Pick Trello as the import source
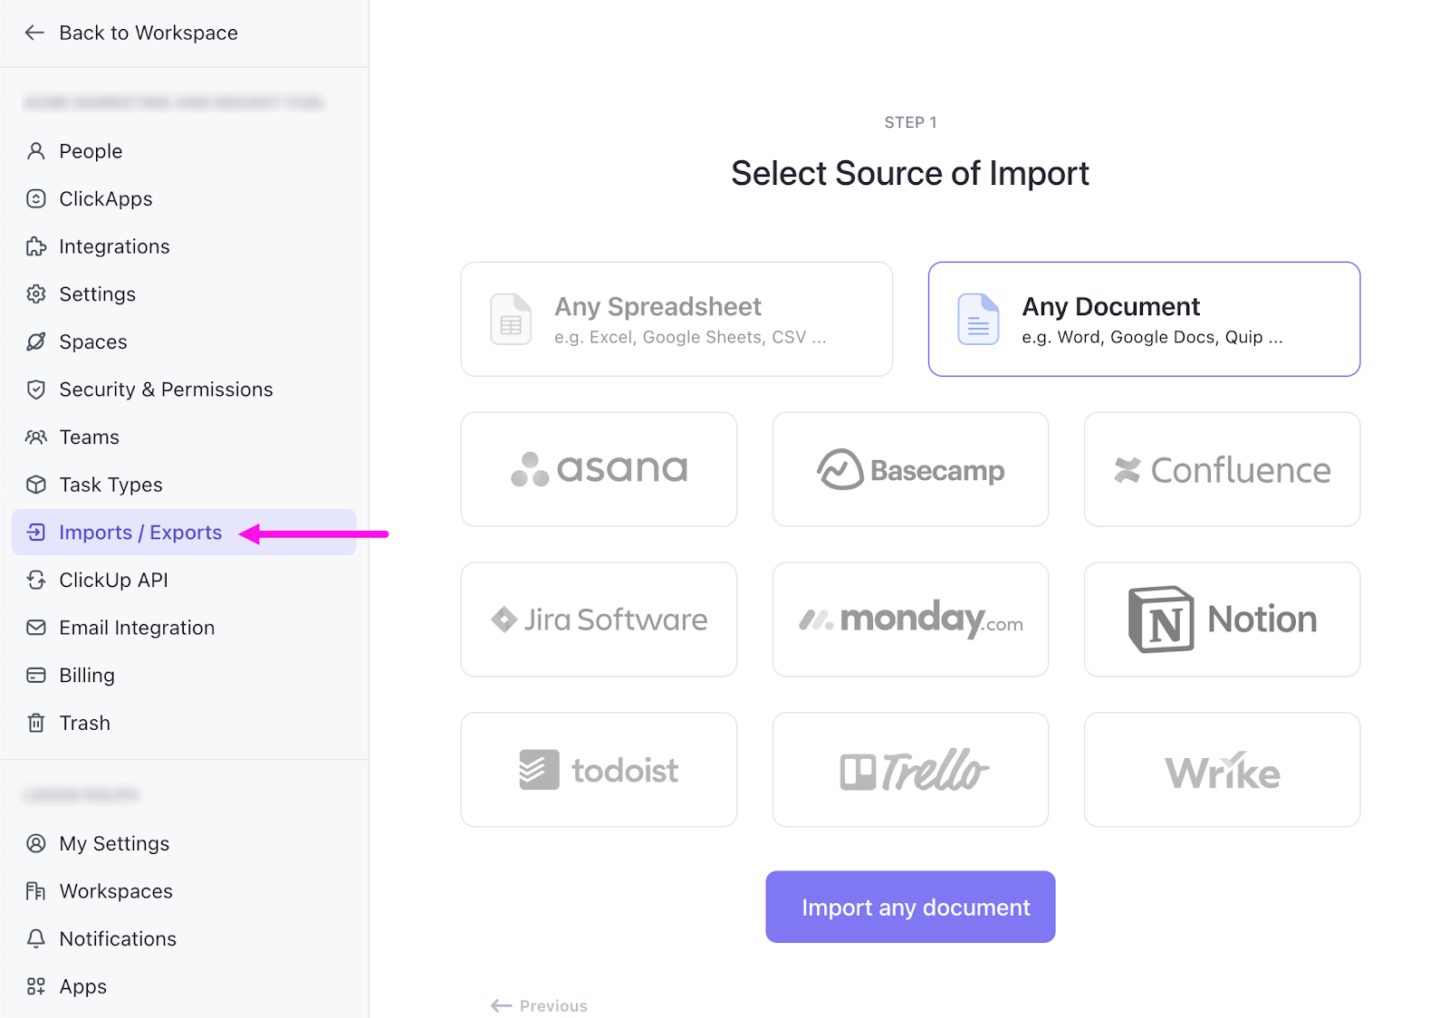 tap(910, 770)
